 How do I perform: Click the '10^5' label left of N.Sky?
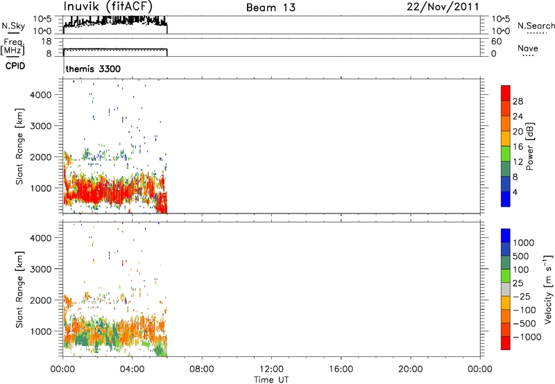[42, 19]
